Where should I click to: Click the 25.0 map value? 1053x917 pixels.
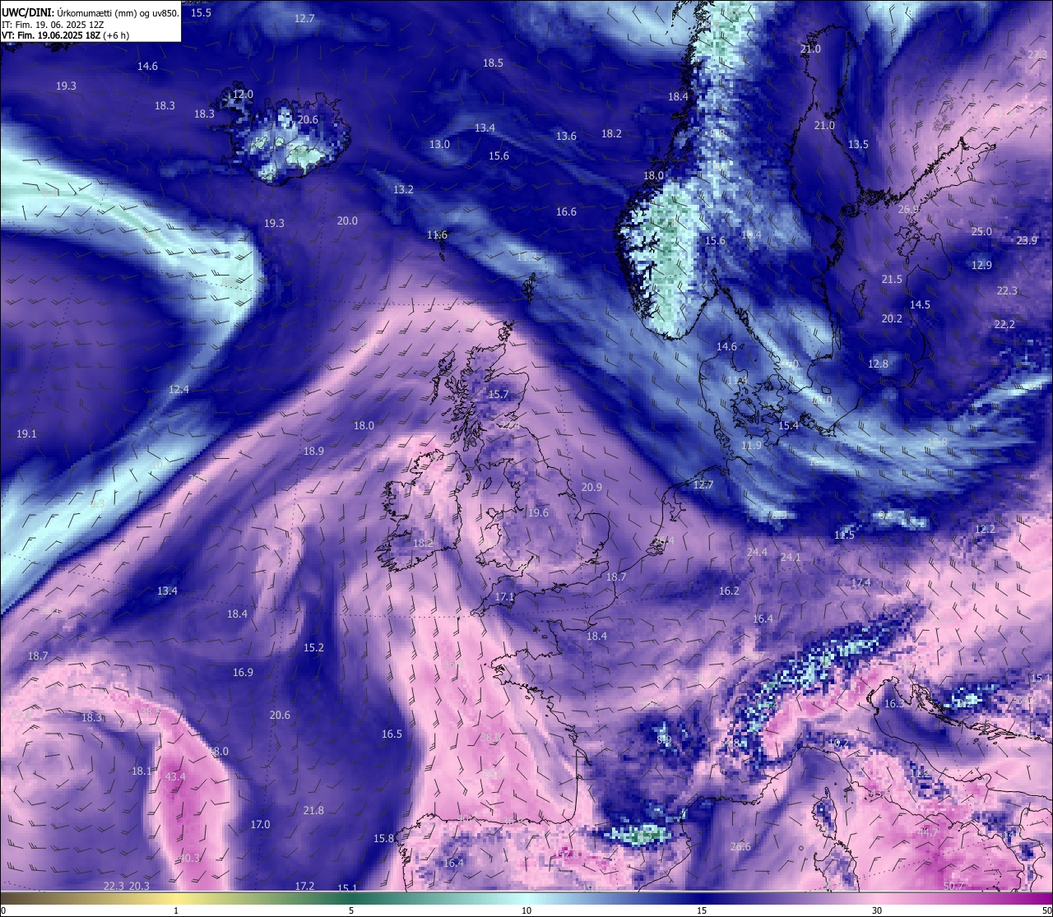click(981, 231)
